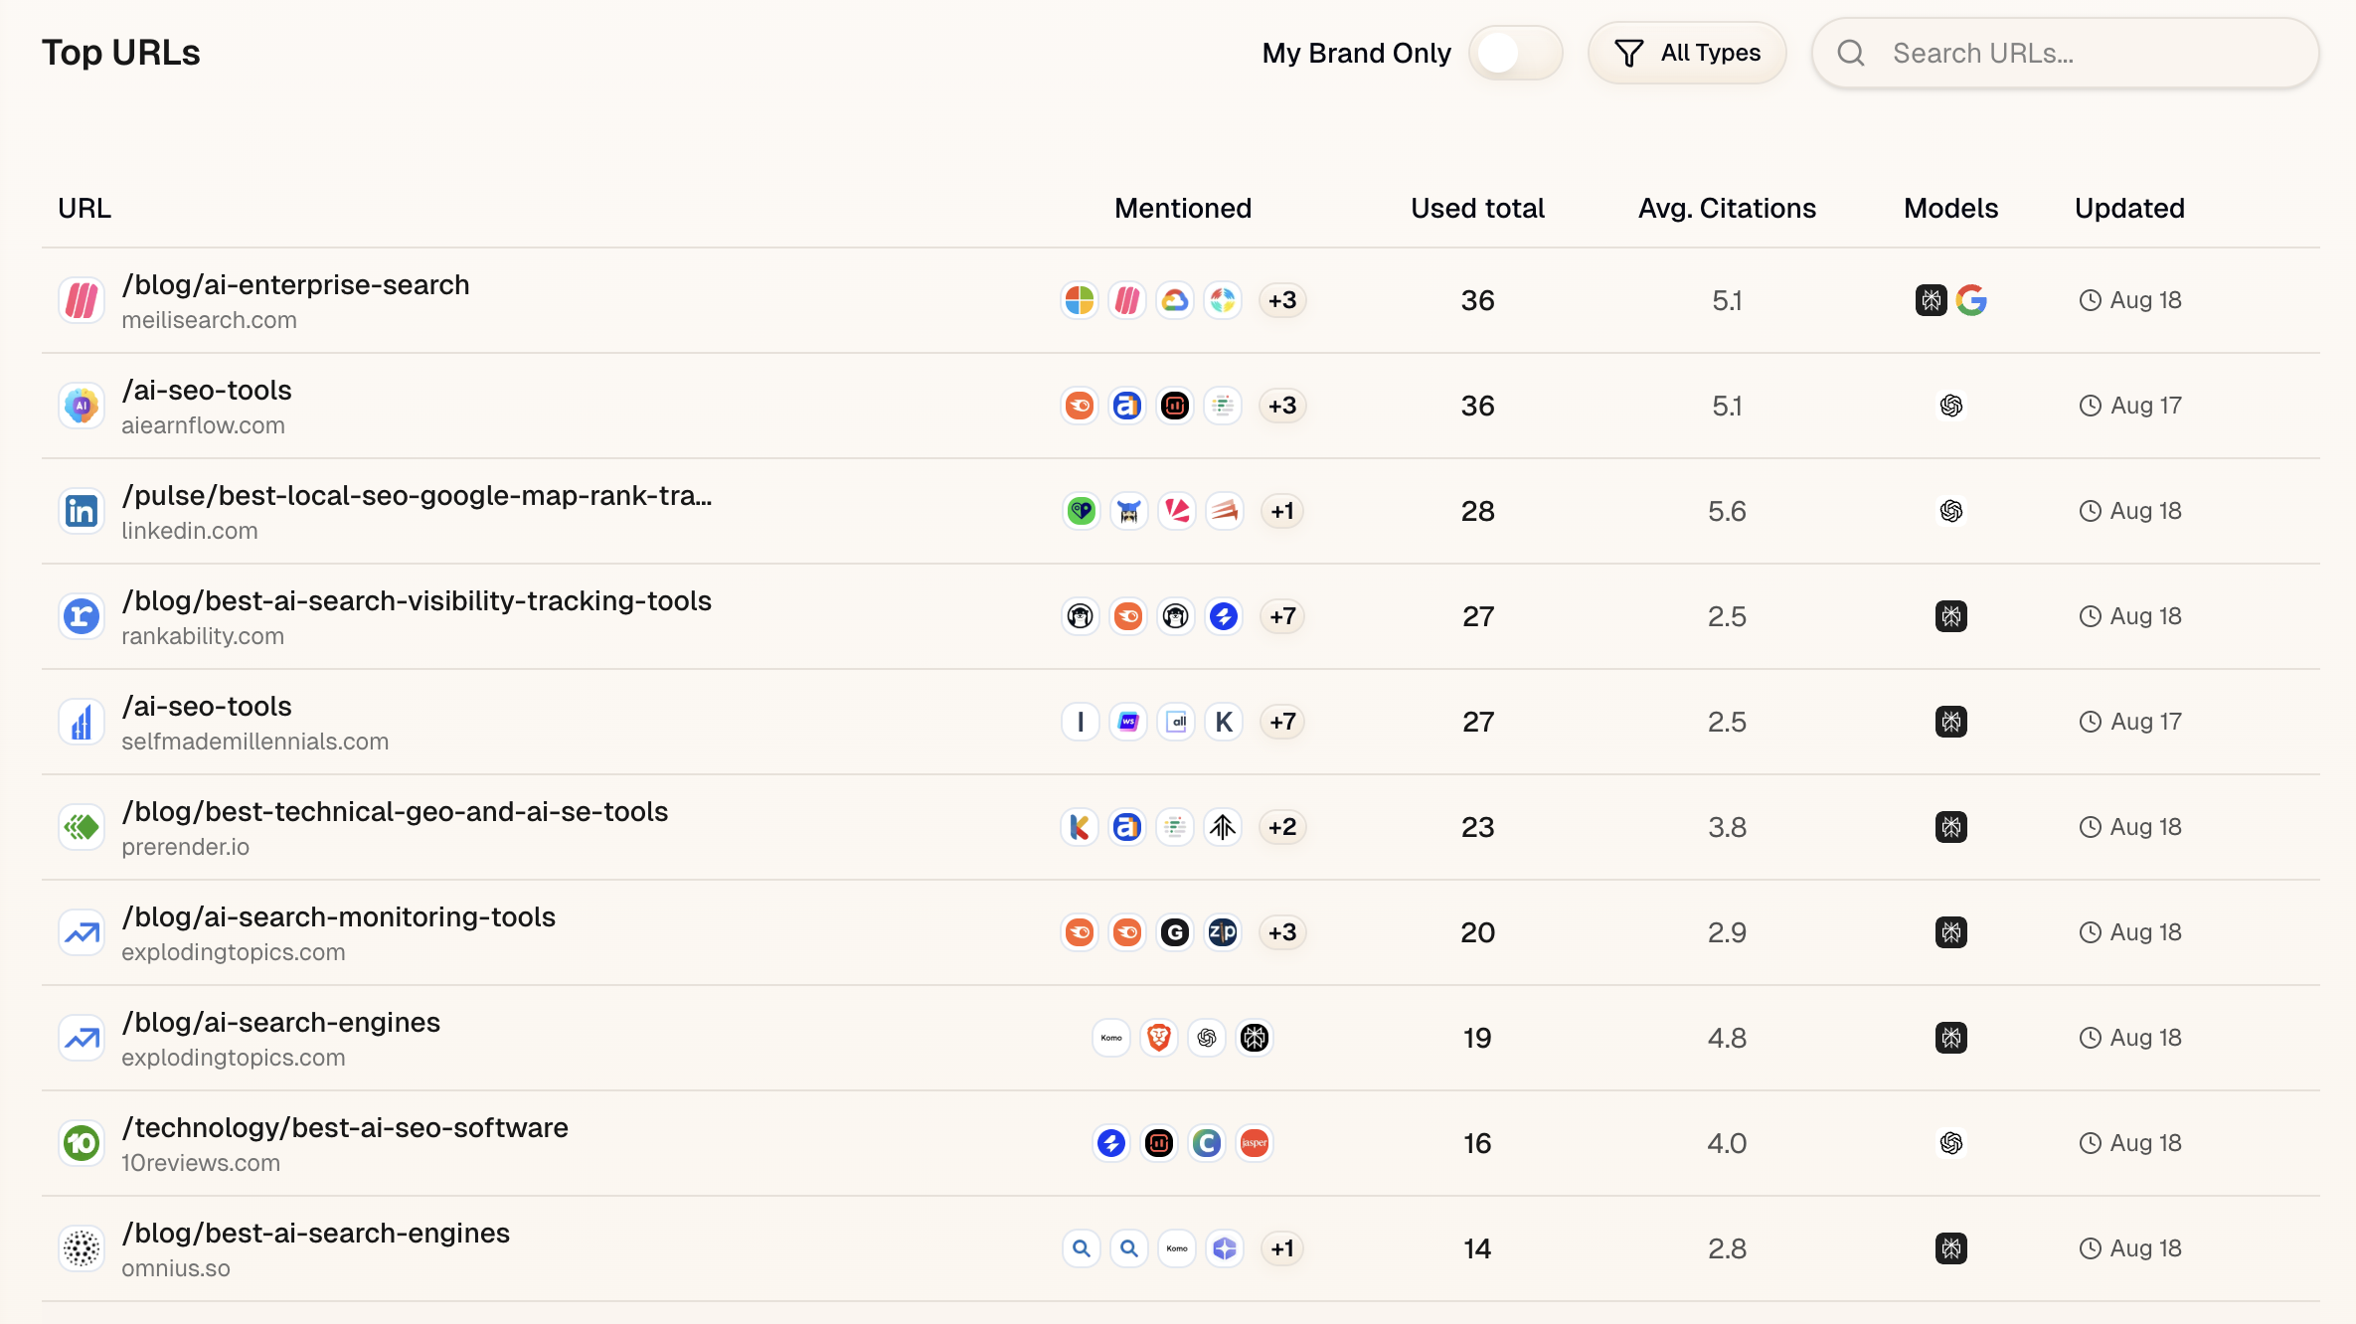Click the prerender.io site favicon
Image resolution: width=2356 pixels, height=1324 pixels.
(82, 827)
